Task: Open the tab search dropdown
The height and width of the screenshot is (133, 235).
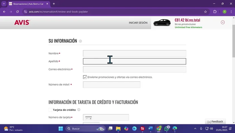Action: coord(4,4)
